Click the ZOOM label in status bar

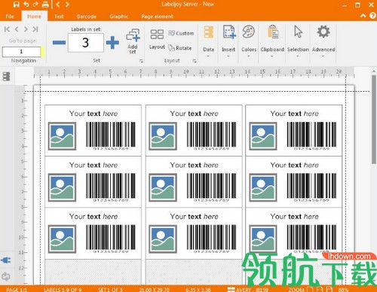click(296, 290)
